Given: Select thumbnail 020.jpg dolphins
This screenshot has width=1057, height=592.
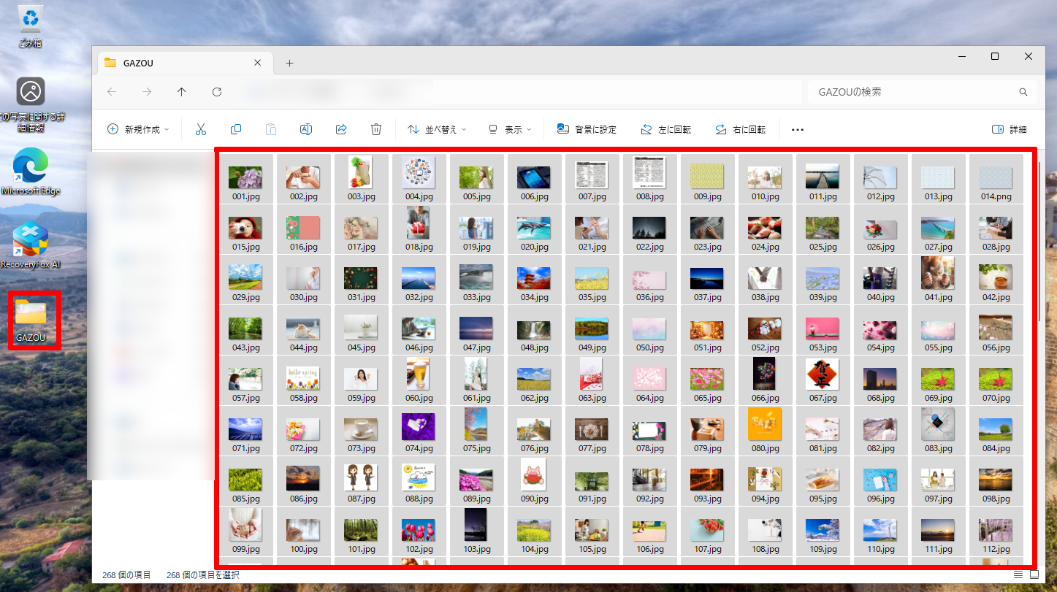Looking at the screenshot, I should 534,228.
